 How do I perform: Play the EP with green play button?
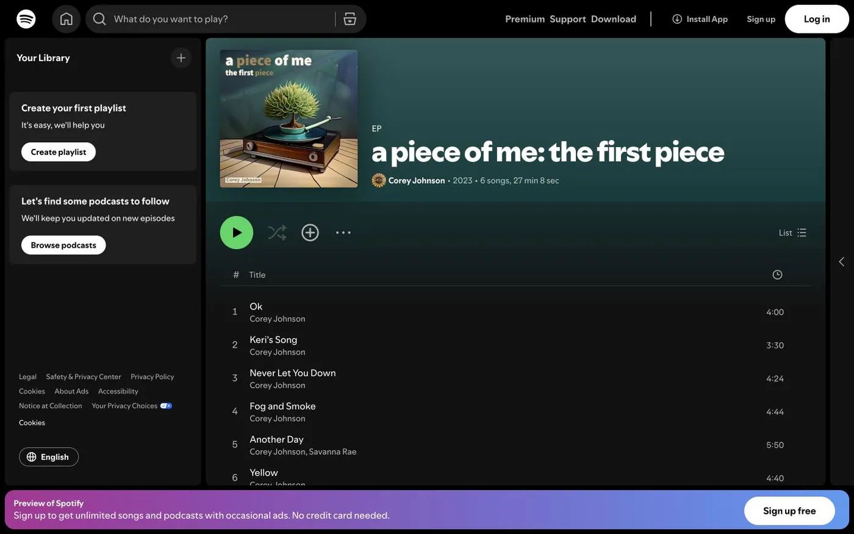click(237, 233)
